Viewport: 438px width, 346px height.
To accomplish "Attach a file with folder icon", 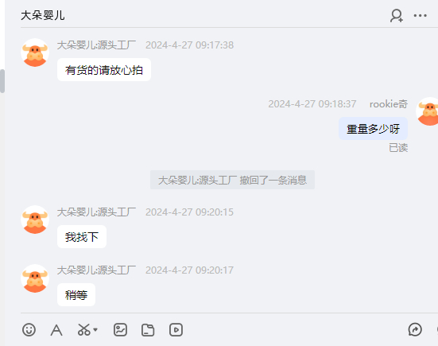I will [148, 330].
